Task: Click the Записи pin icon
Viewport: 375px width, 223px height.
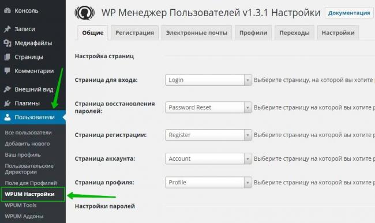Action: [7, 29]
